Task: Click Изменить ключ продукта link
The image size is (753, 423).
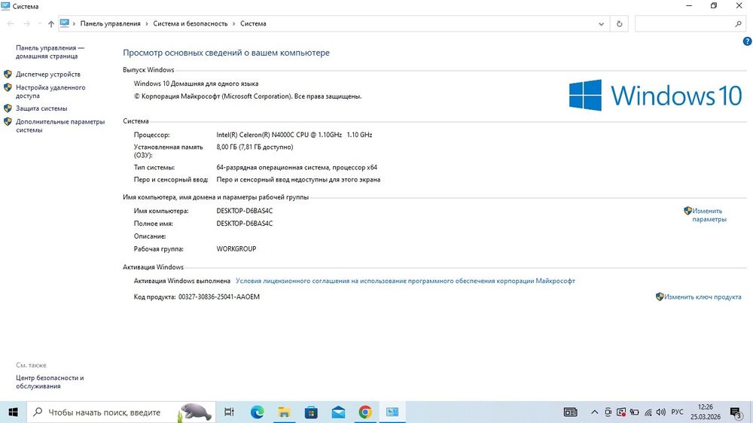Action: click(703, 297)
